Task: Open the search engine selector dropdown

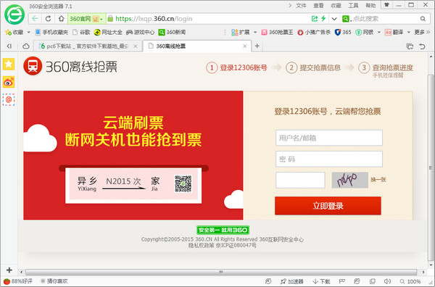Action: click(347, 19)
